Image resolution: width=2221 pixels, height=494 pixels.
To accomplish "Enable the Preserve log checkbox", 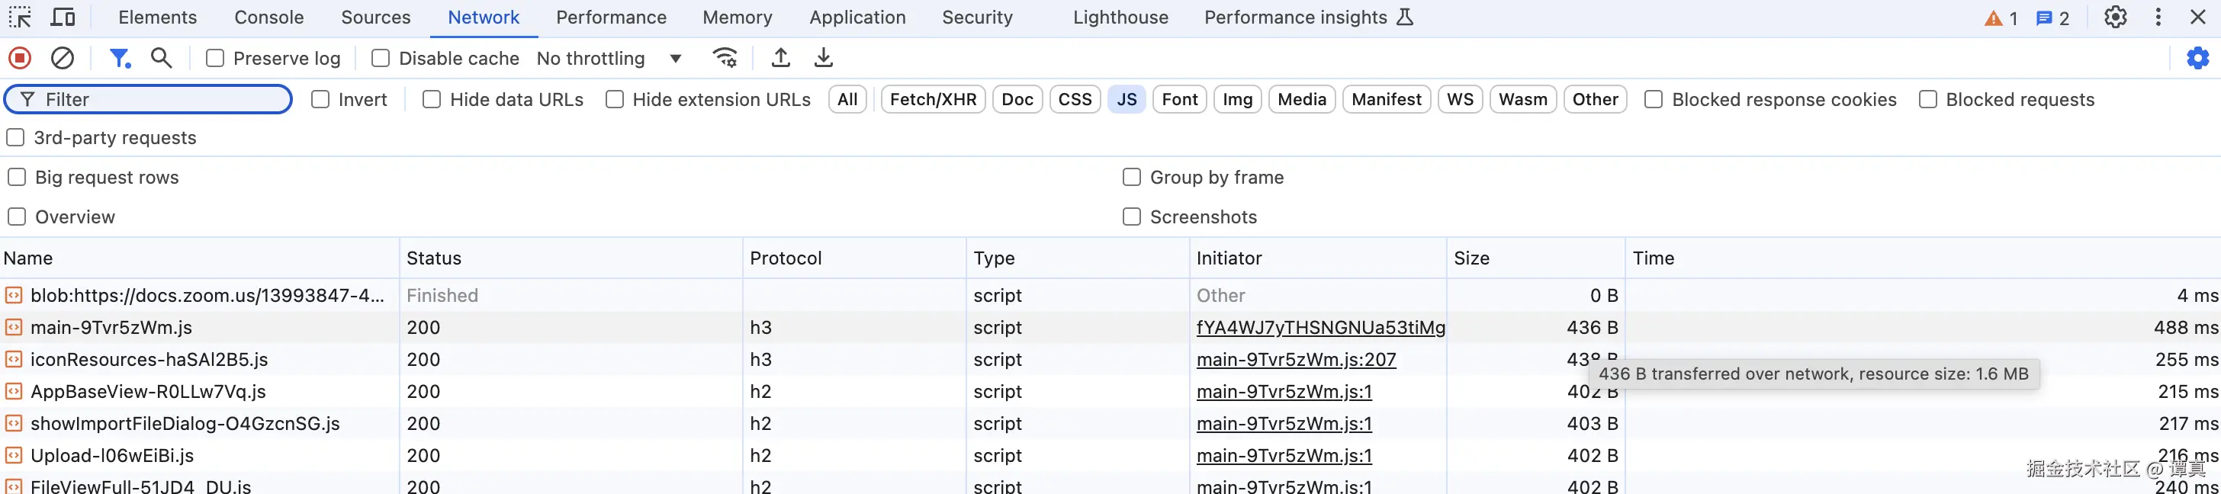I will coord(216,58).
